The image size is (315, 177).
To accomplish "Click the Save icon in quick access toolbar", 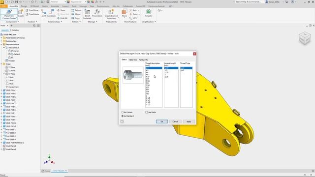I will coord(17,2).
